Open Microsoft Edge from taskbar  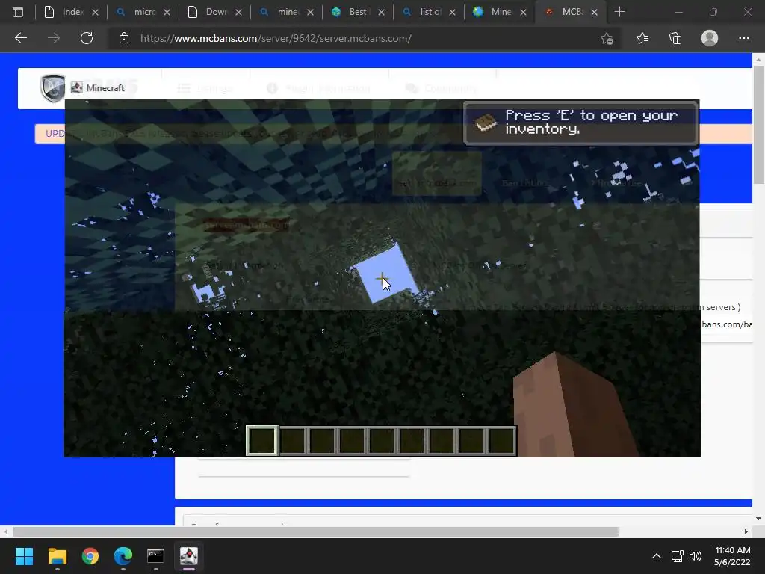[123, 556]
